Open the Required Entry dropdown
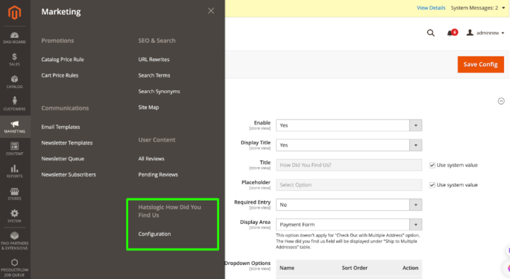510x279 pixels. [349, 205]
